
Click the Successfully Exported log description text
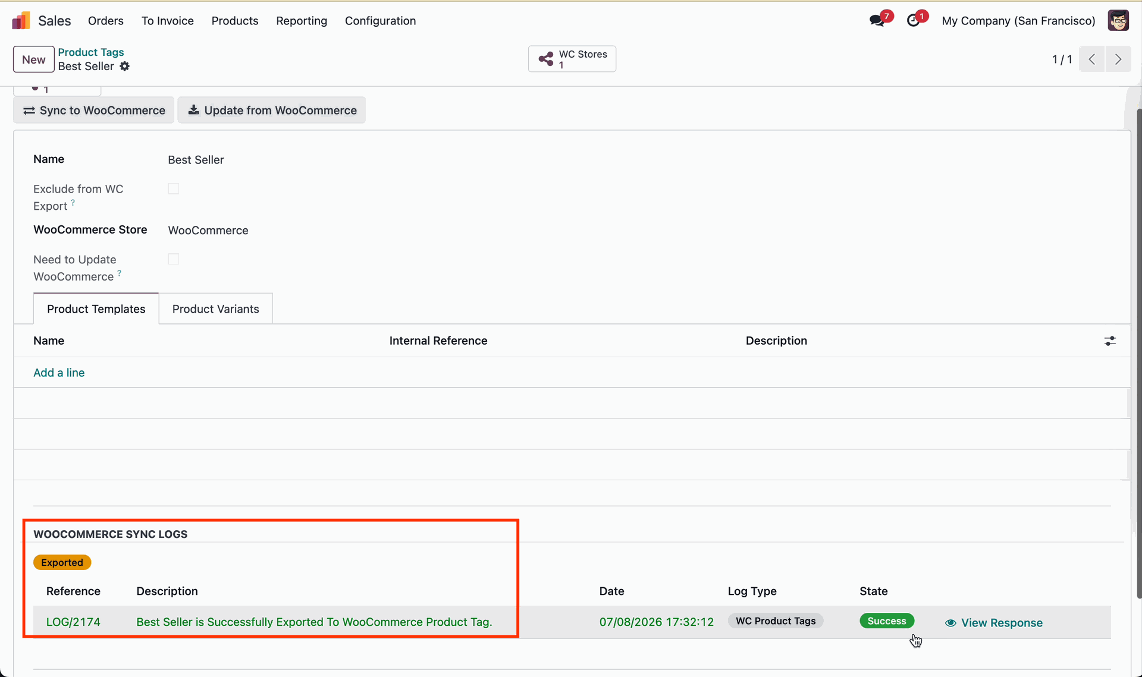tap(314, 622)
